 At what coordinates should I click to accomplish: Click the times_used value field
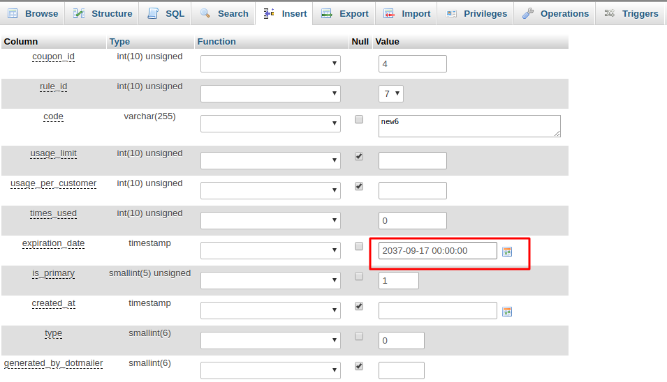pos(413,220)
